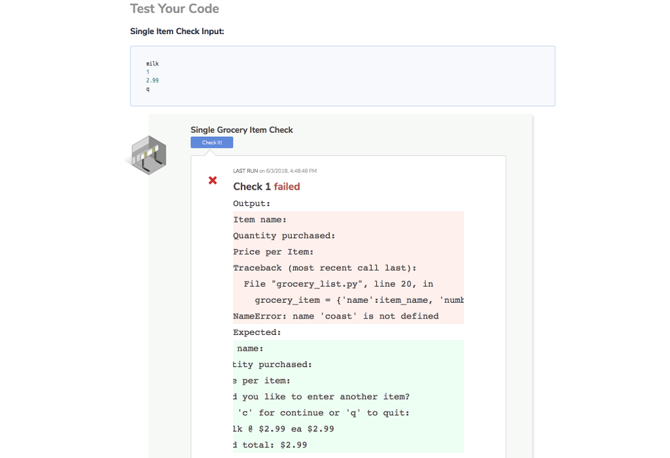Select the NameError line in the output
670x458 pixels.
[x=336, y=315]
